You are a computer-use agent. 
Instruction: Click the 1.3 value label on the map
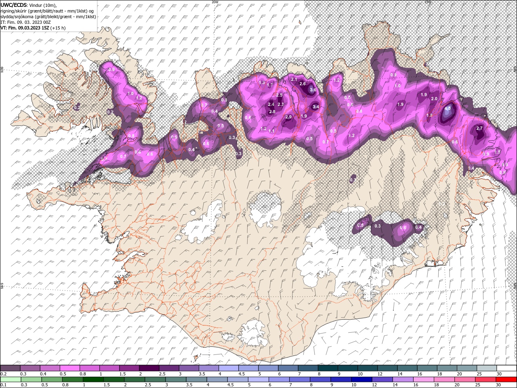coord(262,82)
